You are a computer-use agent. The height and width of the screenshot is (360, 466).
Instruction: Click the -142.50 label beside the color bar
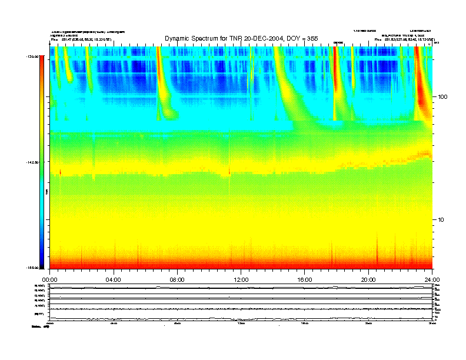tap(32, 162)
